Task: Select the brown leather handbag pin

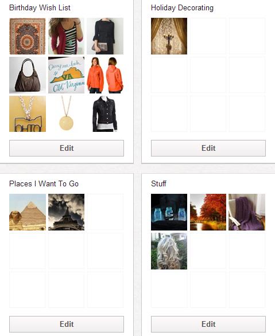Action: 28,75
